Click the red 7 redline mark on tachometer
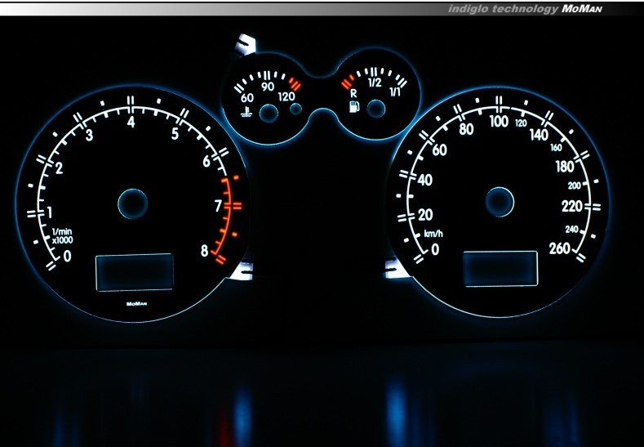Viewport: 644px width, 447px height. pos(218,206)
